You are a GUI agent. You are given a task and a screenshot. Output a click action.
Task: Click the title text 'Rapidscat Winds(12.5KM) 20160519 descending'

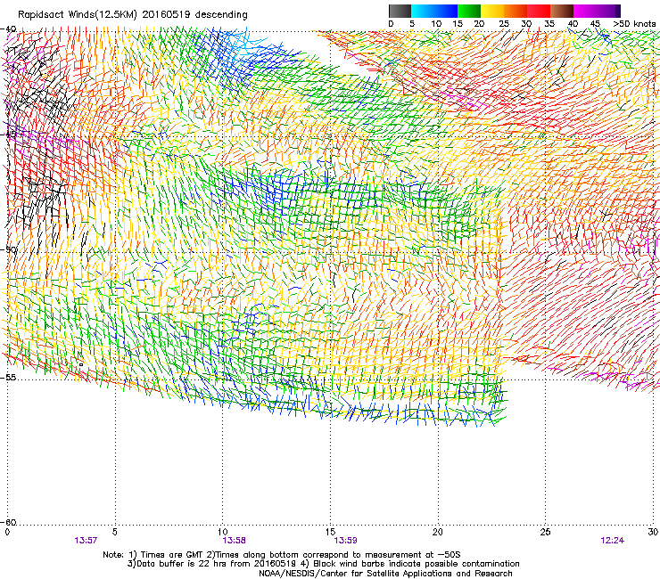coord(133,15)
